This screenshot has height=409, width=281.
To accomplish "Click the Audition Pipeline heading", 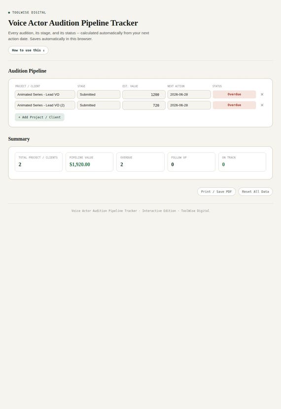I will [27, 71].
